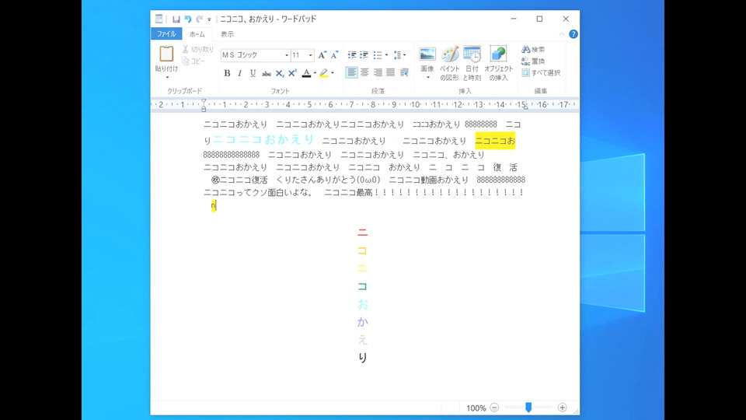Toggle strikethrough formatting
The image size is (746, 420).
[267, 73]
